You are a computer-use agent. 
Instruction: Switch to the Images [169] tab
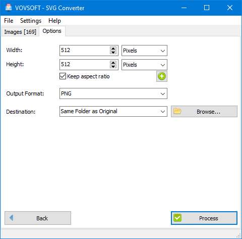pyautogui.click(x=20, y=32)
